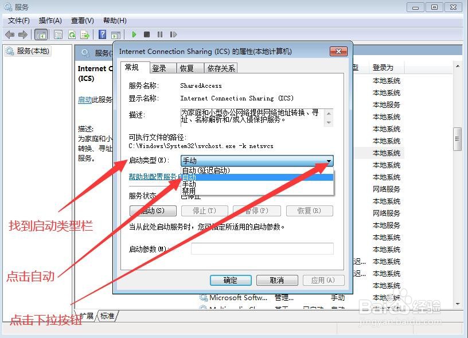The image size is (468, 338).
Task: Open the 操作(A) menu
Action: (x=50, y=21)
